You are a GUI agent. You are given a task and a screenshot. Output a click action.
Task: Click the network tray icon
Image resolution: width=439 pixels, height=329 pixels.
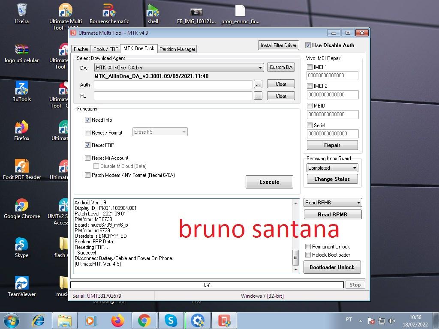(381, 321)
